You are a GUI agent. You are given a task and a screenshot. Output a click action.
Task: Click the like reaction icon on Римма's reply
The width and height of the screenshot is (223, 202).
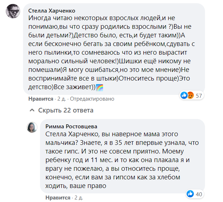190,194
